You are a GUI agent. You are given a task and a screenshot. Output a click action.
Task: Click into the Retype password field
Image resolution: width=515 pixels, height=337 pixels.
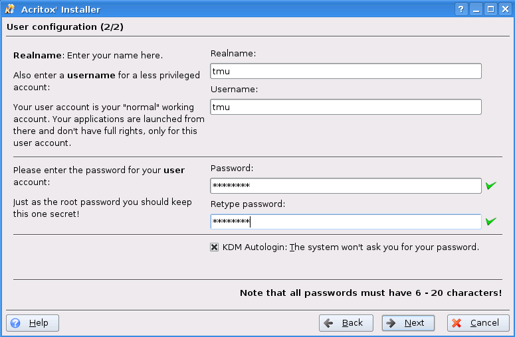click(x=346, y=222)
